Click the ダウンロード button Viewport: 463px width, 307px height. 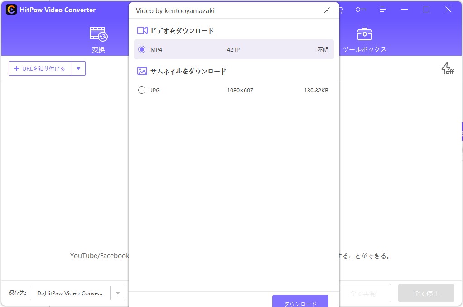(300, 301)
